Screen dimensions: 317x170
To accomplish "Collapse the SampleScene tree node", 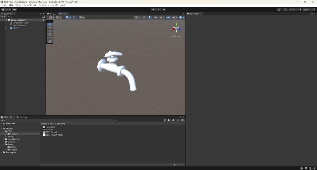I will coord(6,20).
